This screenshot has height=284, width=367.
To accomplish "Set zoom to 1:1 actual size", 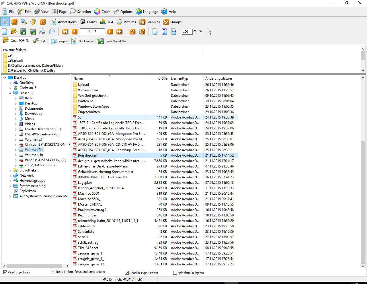I will tap(155, 31).
